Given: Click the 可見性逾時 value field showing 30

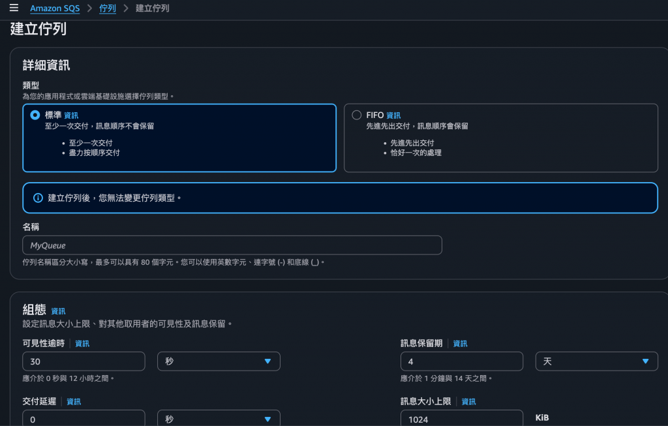Looking at the screenshot, I should 83,361.
